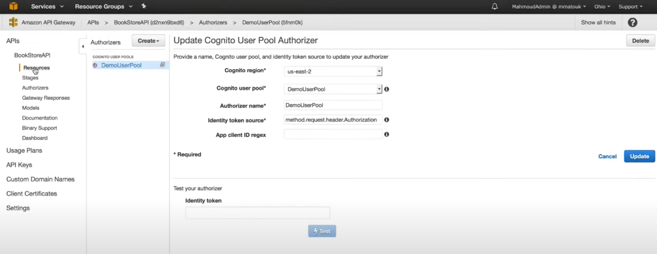Viewport: 657px width, 254px height.
Task: Open the Resource Groups menu
Action: [x=104, y=7]
